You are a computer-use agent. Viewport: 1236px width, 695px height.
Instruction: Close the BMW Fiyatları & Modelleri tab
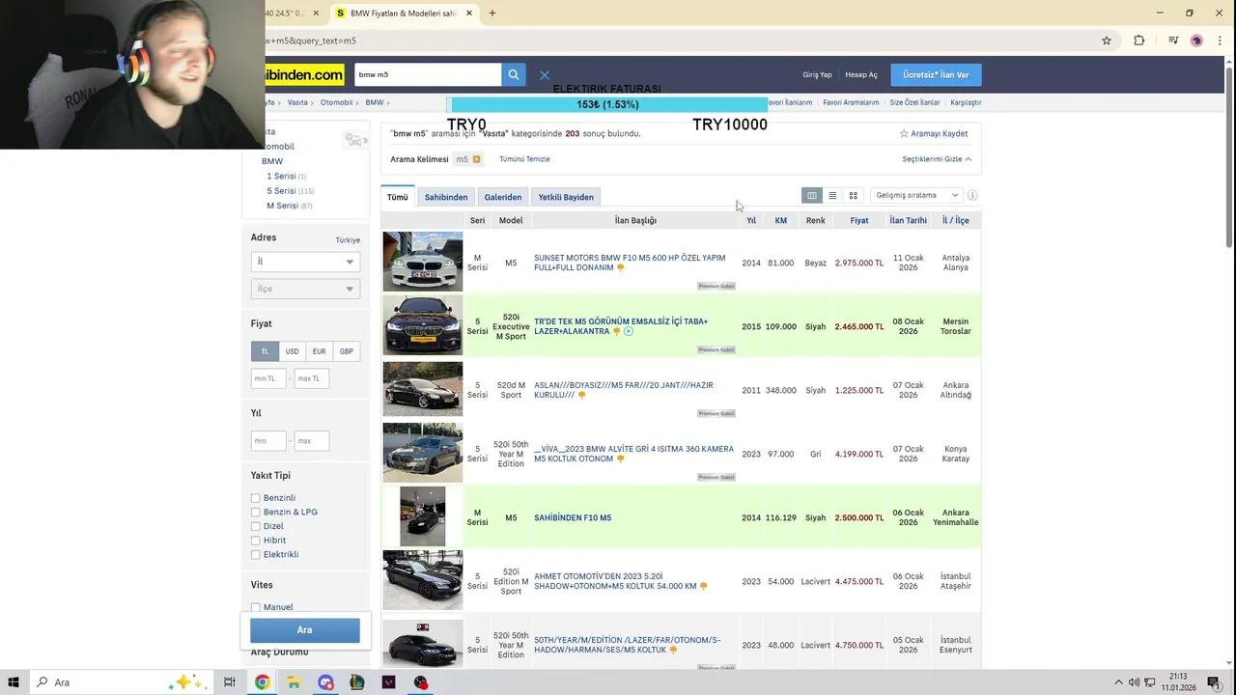click(x=469, y=14)
